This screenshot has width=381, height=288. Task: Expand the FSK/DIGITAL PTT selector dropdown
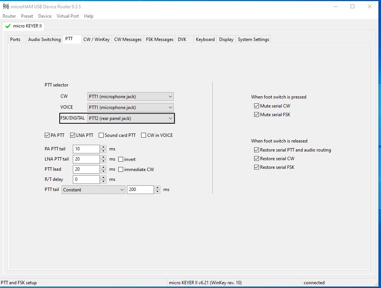coord(131,118)
